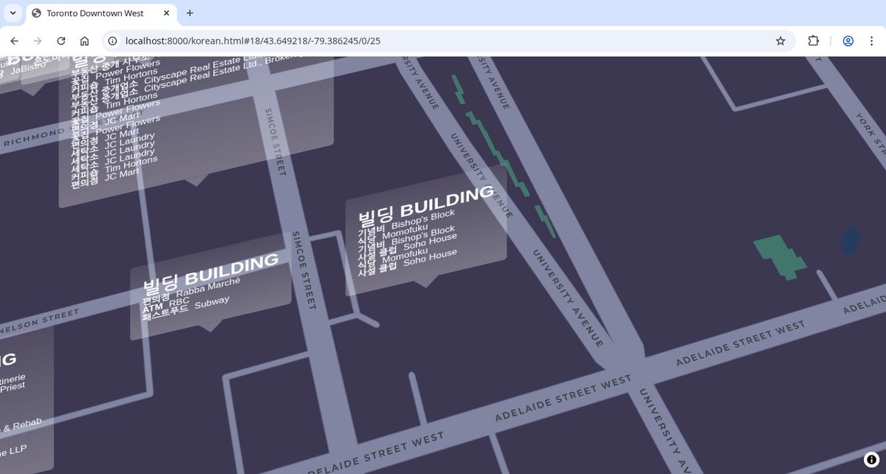Image resolution: width=886 pixels, height=474 pixels.
Task: Click the blue building shape
Action: [x=851, y=240]
